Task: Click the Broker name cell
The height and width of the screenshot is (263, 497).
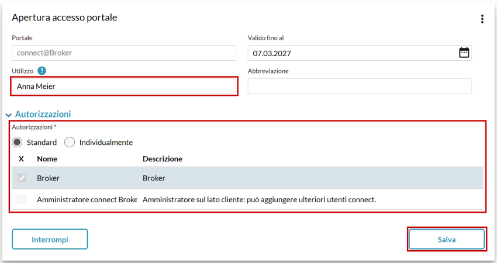Action: coord(48,178)
